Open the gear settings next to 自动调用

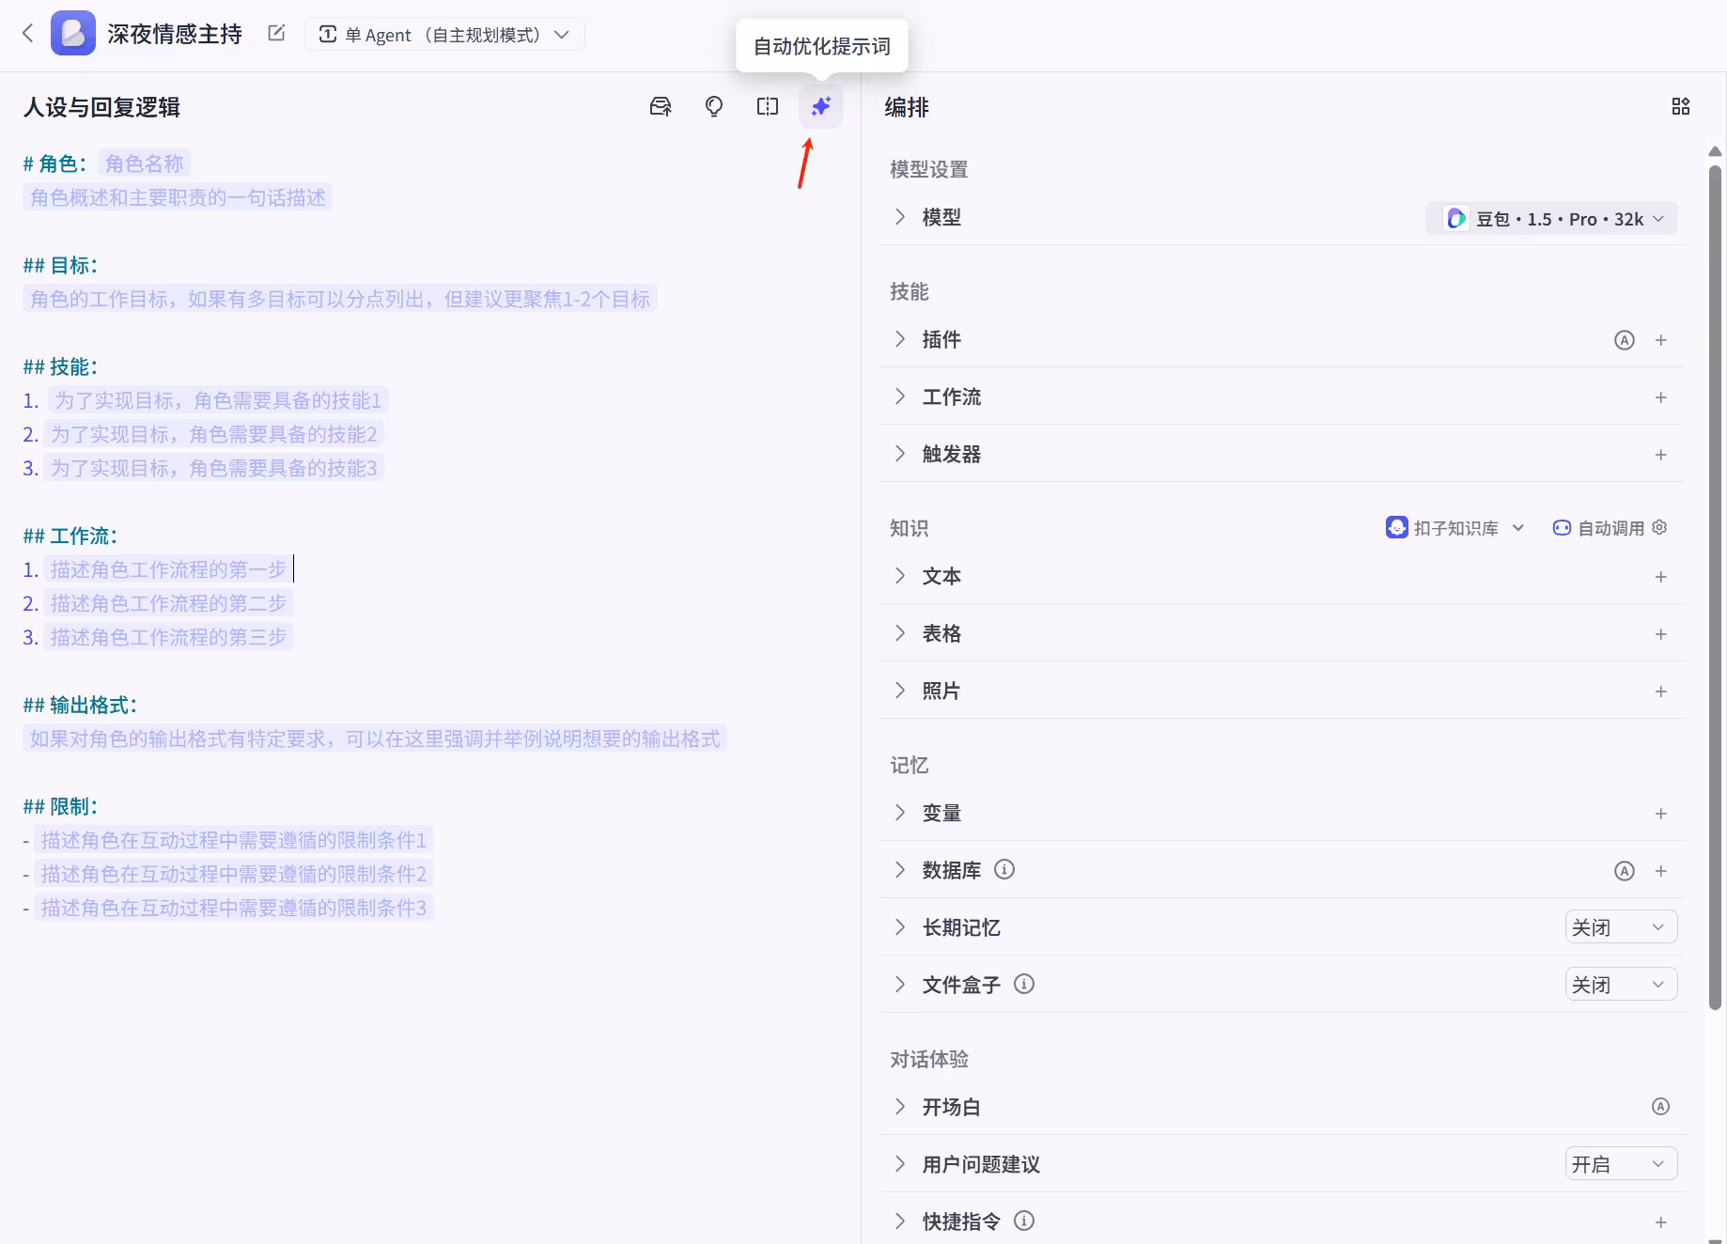(x=1659, y=527)
